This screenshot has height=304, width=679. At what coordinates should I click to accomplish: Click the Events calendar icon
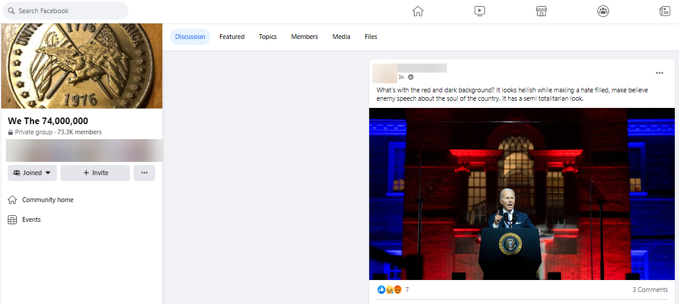(x=13, y=219)
